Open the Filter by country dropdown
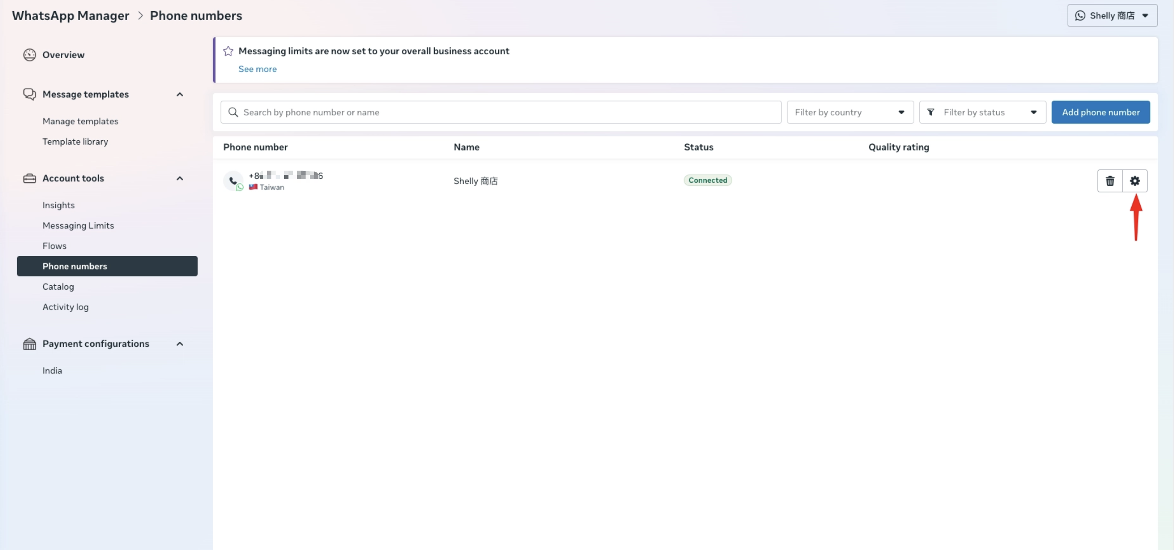 tap(850, 112)
